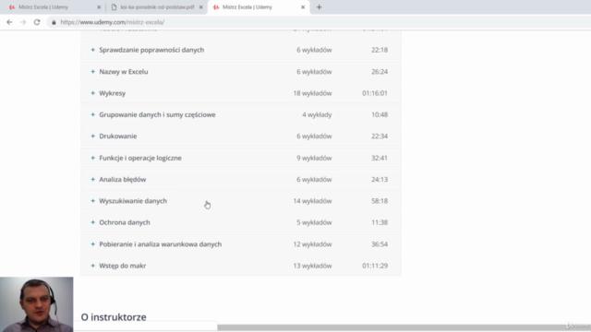Expand Grupowanie danych i sumy częściowe plus
Screen dimensions: 591x332
tap(92, 114)
